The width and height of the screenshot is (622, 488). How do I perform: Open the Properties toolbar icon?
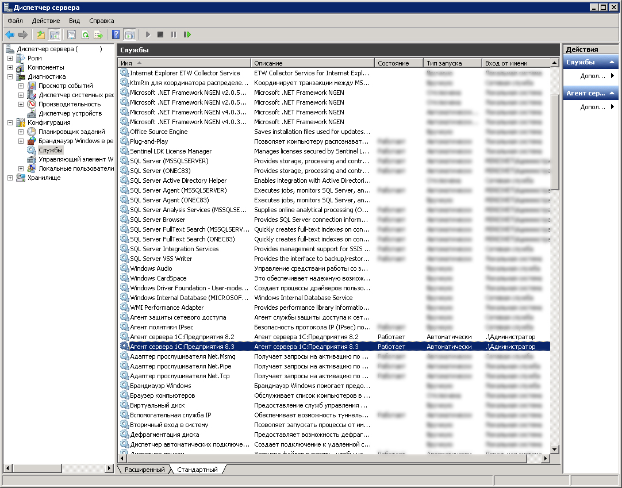pyautogui.click(x=71, y=35)
